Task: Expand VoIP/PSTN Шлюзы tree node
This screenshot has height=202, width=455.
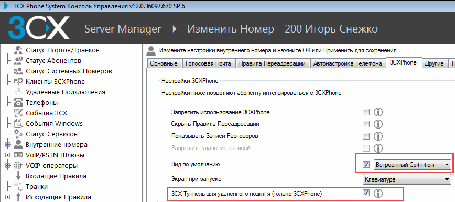Action: pos(8,155)
